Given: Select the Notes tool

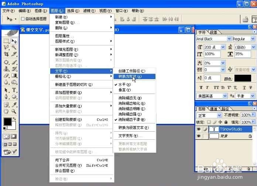Looking at the screenshot, I should [6, 105].
